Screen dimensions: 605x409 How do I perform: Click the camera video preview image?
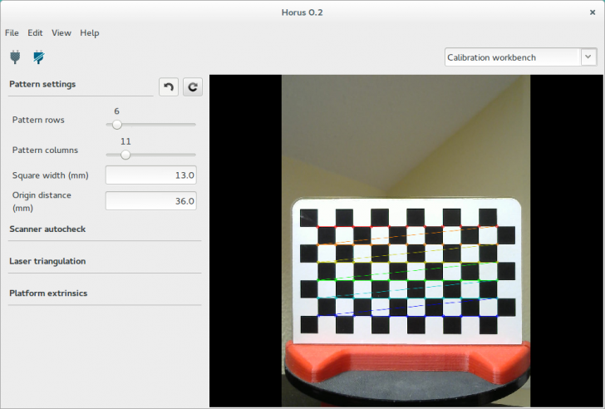point(406,241)
